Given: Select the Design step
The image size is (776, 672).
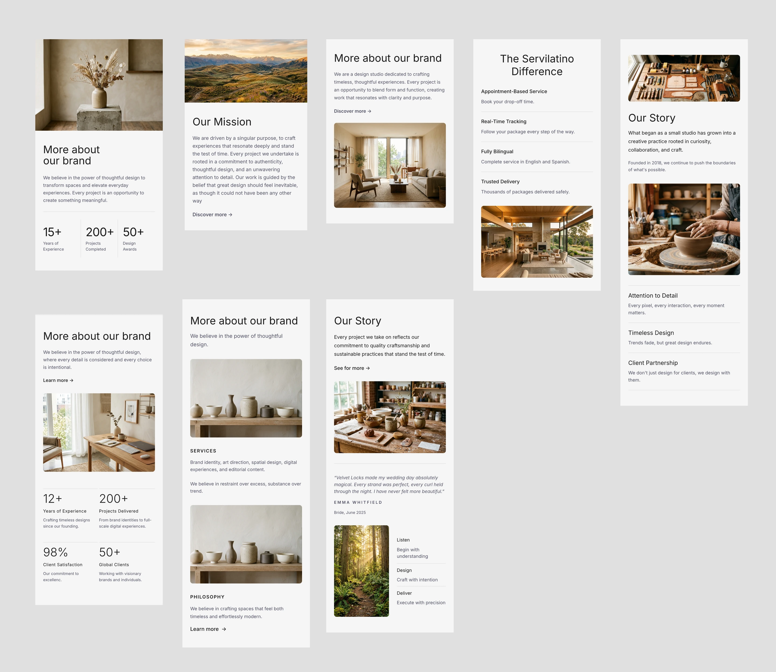Looking at the screenshot, I should [421, 575].
